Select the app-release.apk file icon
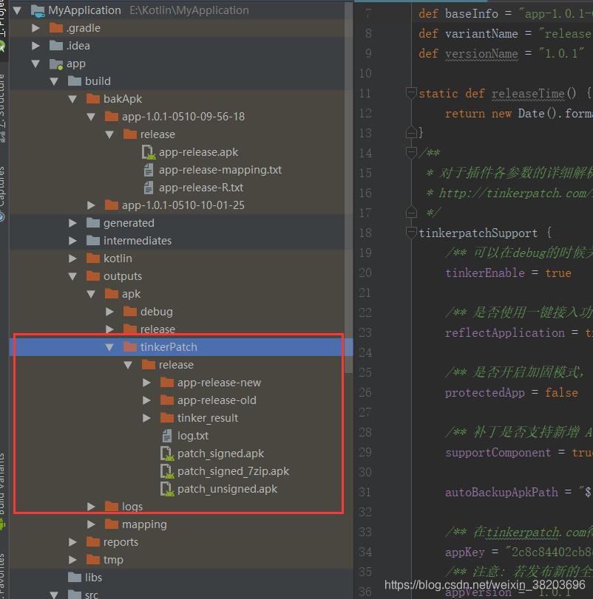 coord(149,152)
